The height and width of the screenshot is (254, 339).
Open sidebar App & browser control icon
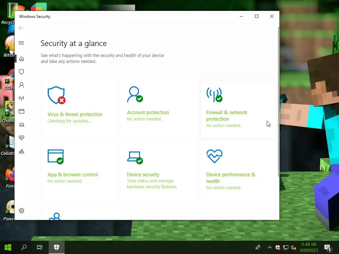pyautogui.click(x=22, y=111)
